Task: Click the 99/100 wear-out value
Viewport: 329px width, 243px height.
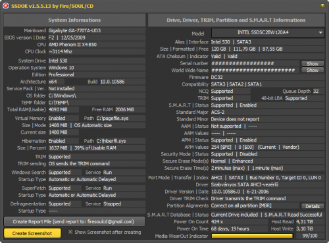Action: [310, 236]
